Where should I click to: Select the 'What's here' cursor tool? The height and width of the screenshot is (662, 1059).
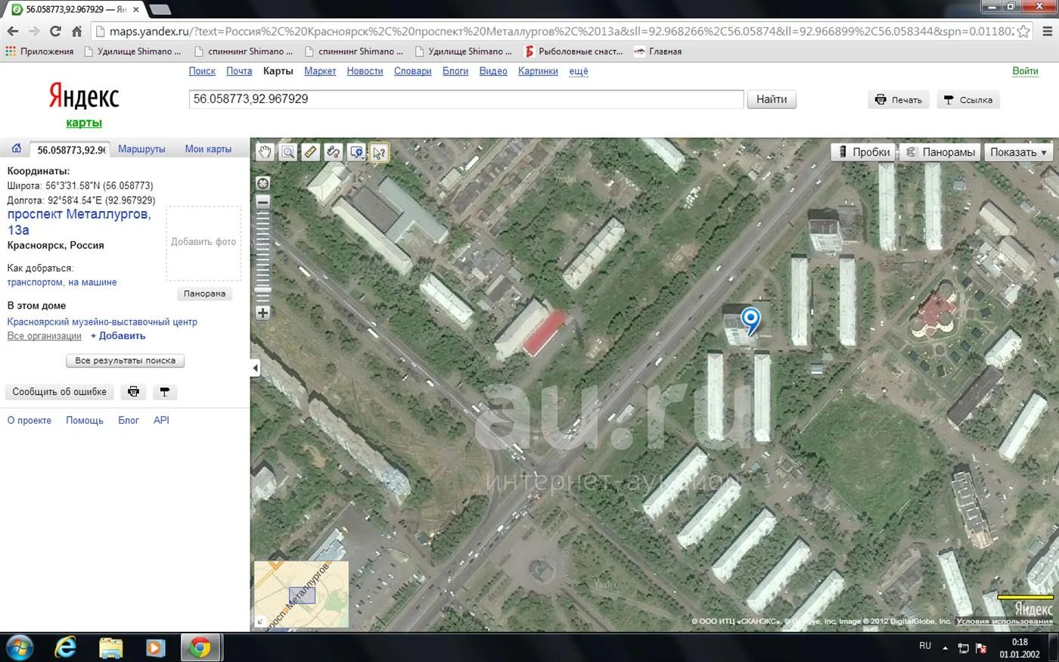379,152
